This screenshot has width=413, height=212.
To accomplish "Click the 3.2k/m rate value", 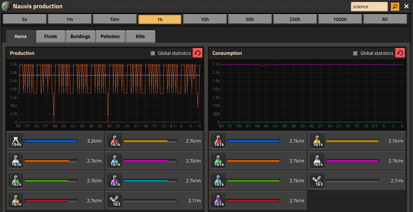I will coord(94,141).
